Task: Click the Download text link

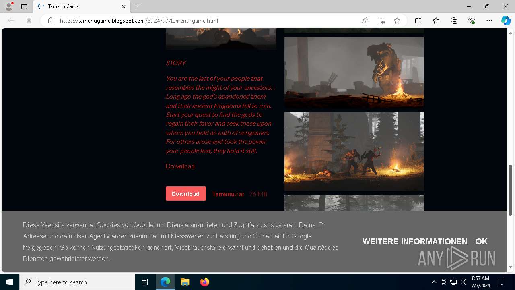Action: point(180,166)
